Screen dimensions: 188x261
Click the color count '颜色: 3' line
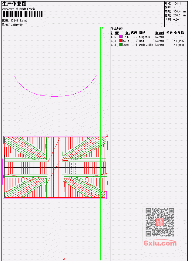point(170,7)
